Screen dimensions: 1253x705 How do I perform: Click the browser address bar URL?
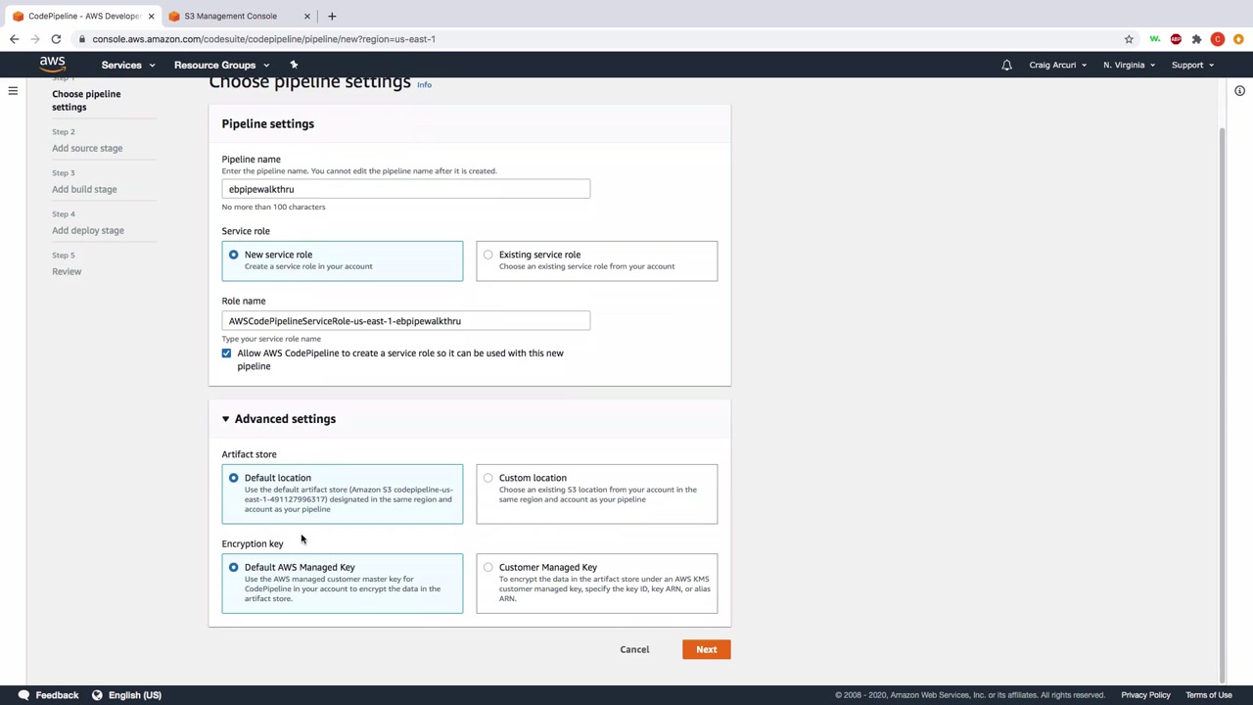tap(264, 39)
